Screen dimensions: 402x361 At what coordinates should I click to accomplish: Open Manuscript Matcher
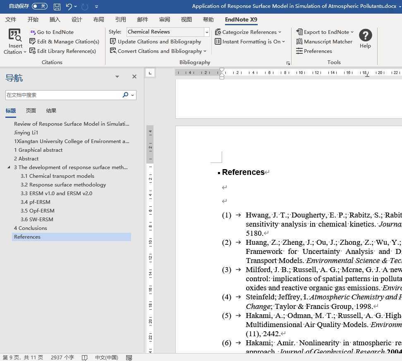(324, 41)
